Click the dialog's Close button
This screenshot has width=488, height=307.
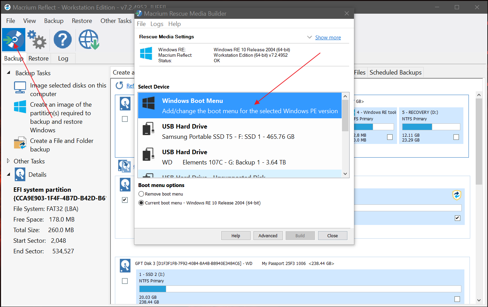tap(332, 236)
